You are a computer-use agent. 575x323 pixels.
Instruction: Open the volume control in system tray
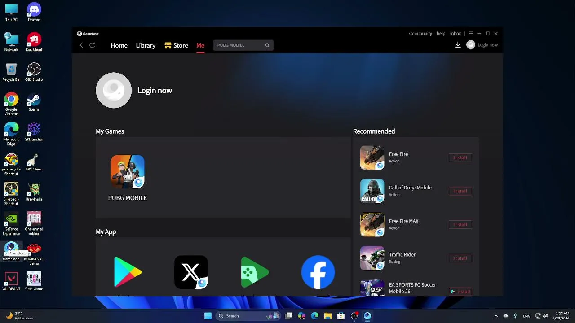point(545,316)
